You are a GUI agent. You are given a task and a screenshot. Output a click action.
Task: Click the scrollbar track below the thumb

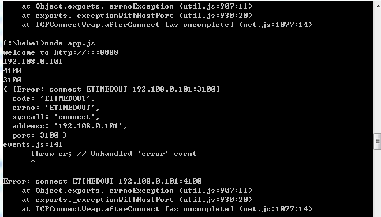pyautogui.click(x=378, y=183)
